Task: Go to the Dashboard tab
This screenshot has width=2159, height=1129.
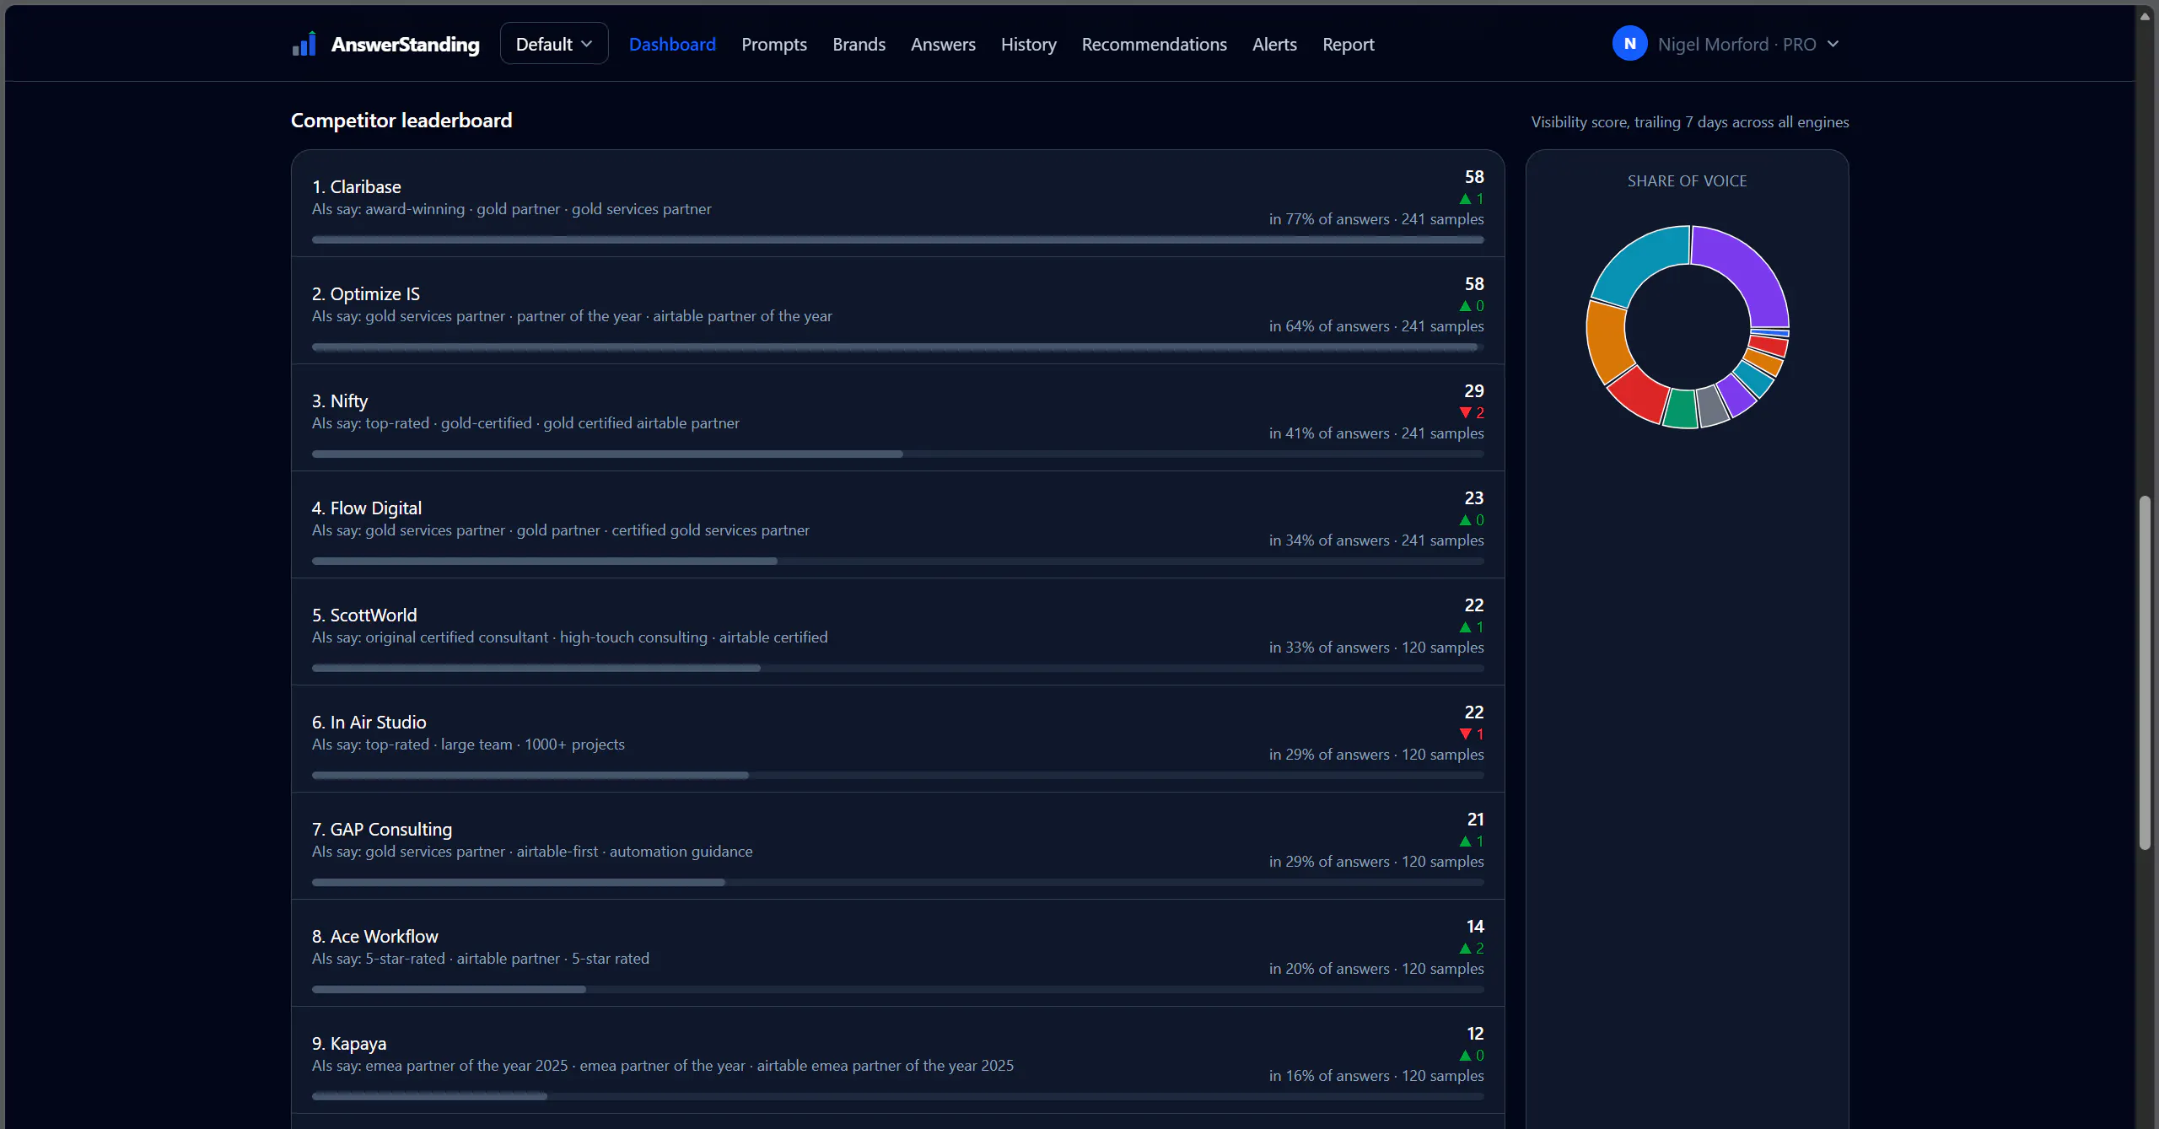Action: tap(672, 44)
